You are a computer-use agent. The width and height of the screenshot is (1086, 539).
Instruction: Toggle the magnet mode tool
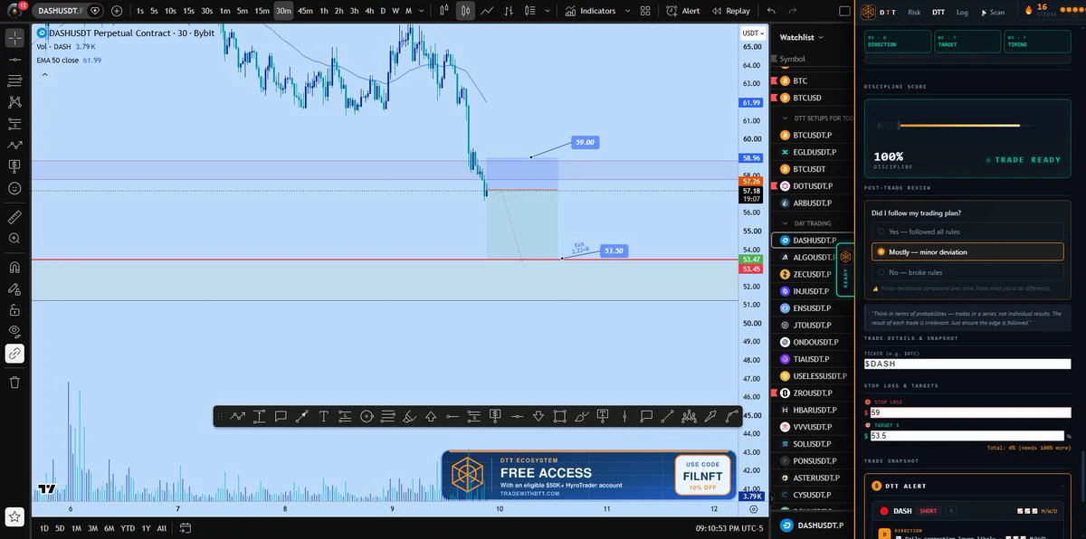pos(14,268)
